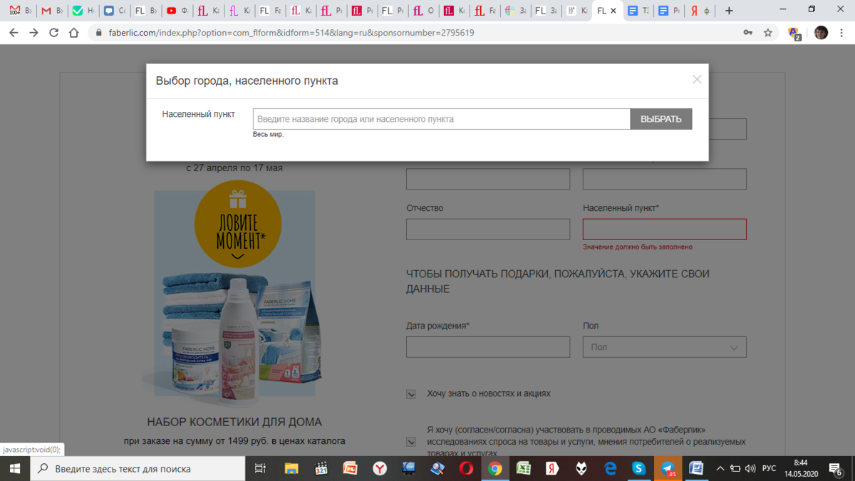The height and width of the screenshot is (481, 855).
Task: Open the fox-face app on taskbar
Action: 581,468
